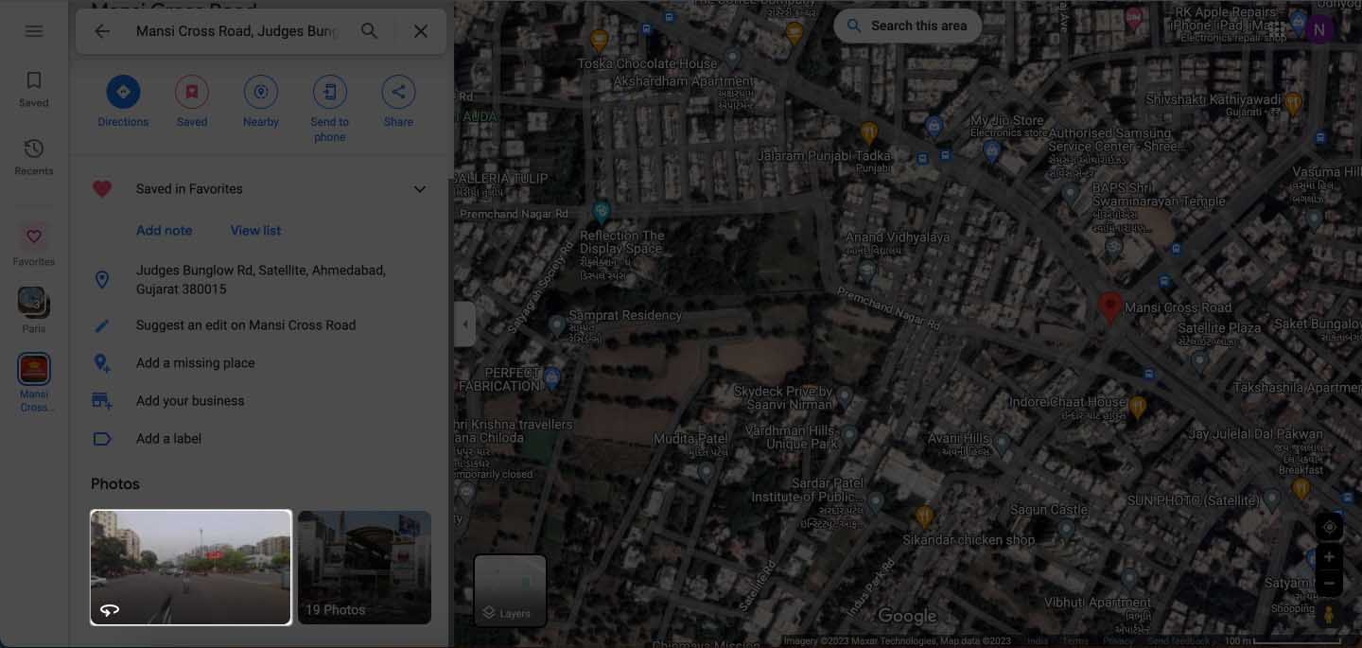This screenshot has height=648, width=1362.
Task: Open the 19 Photos thumbnail
Action: pyautogui.click(x=364, y=568)
